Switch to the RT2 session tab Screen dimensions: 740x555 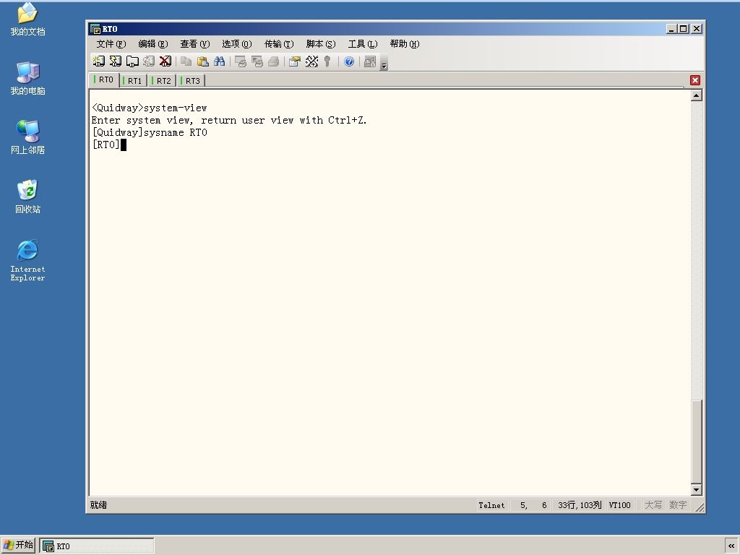(x=163, y=81)
